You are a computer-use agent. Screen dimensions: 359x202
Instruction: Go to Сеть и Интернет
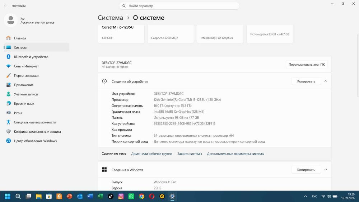coord(36,66)
